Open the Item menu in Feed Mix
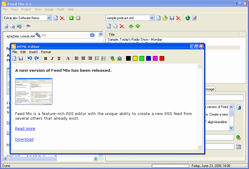Screen dimensions: 249x169 click(x=38, y=9)
